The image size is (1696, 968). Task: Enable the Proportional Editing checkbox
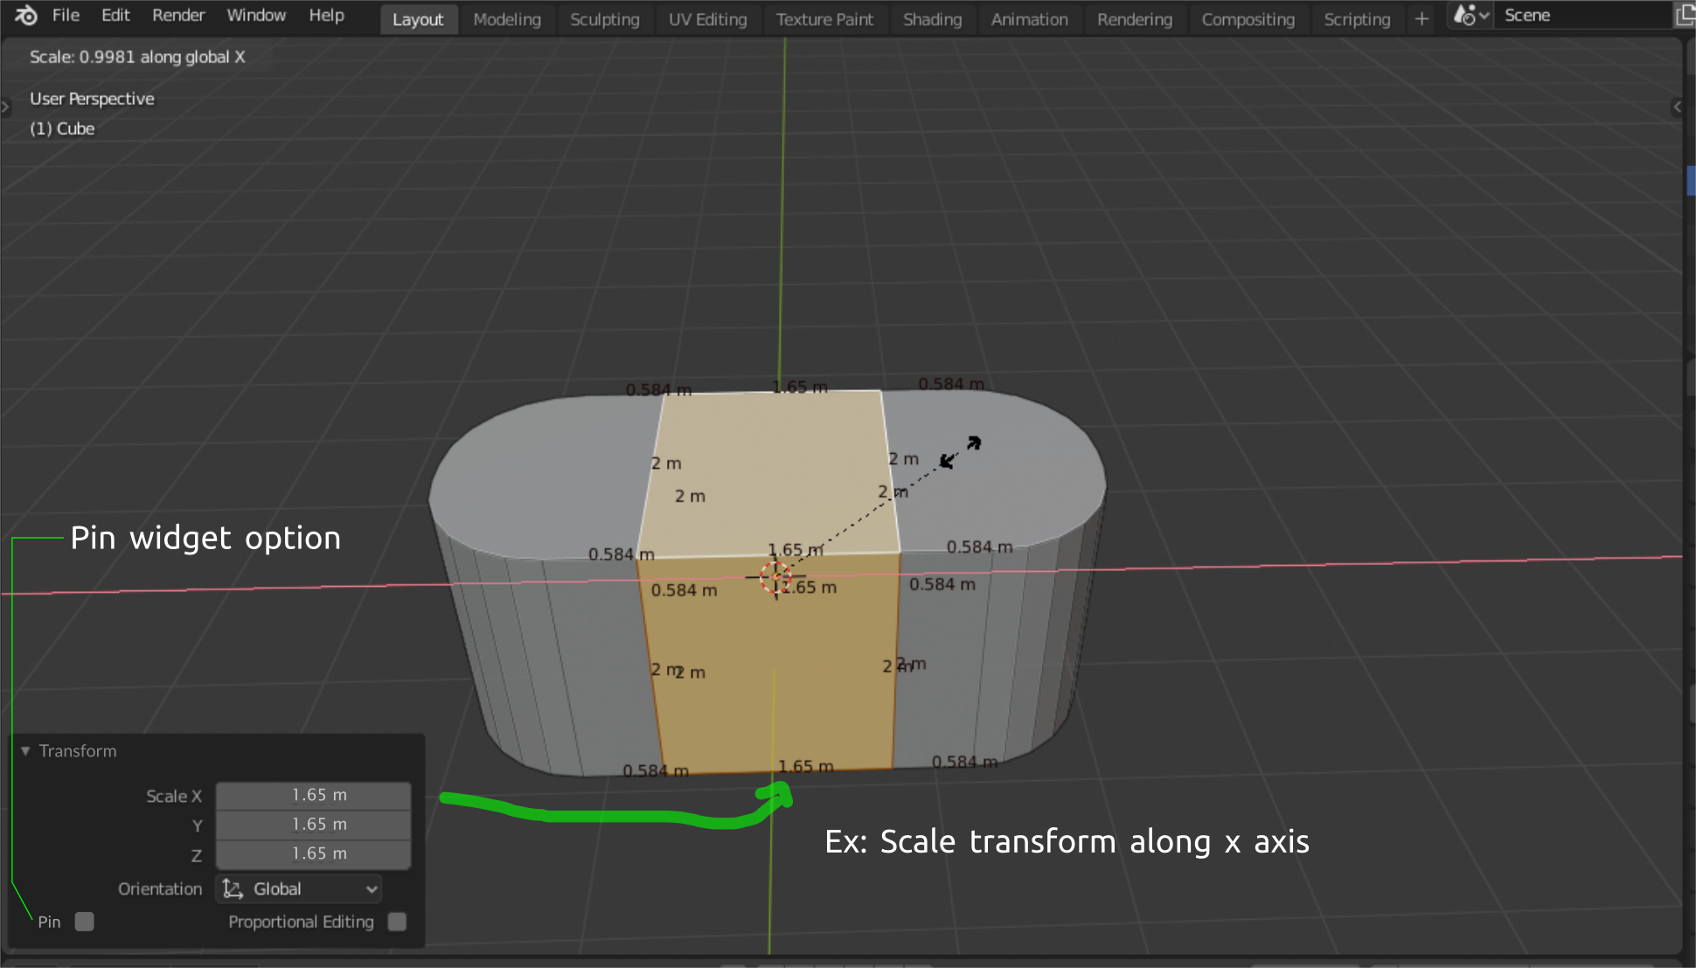click(x=397, y=922)
